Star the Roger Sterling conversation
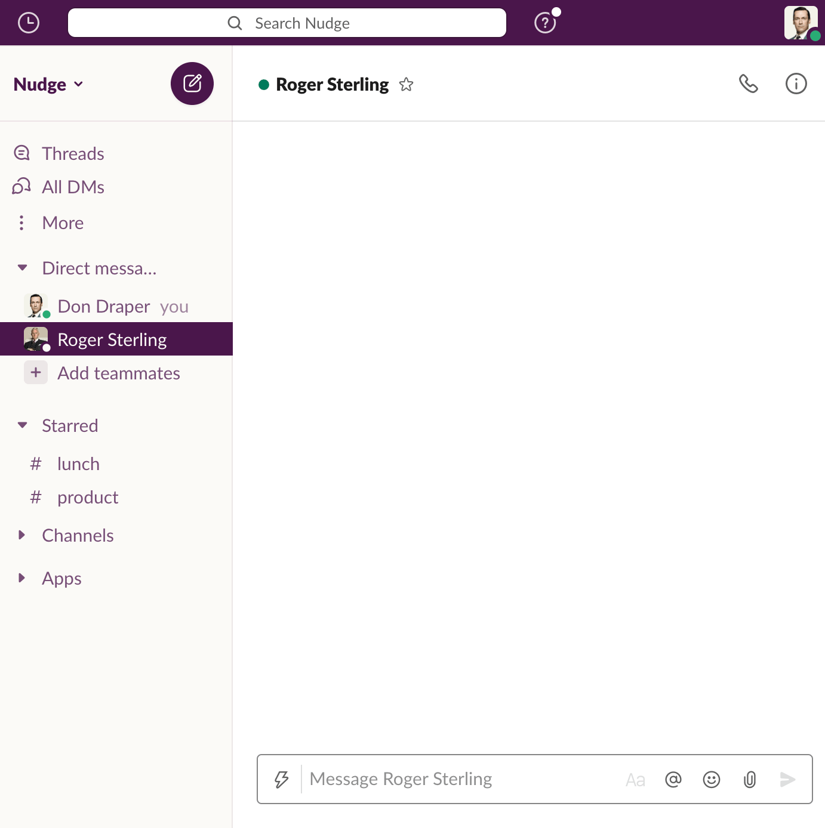 coord(406,85)
